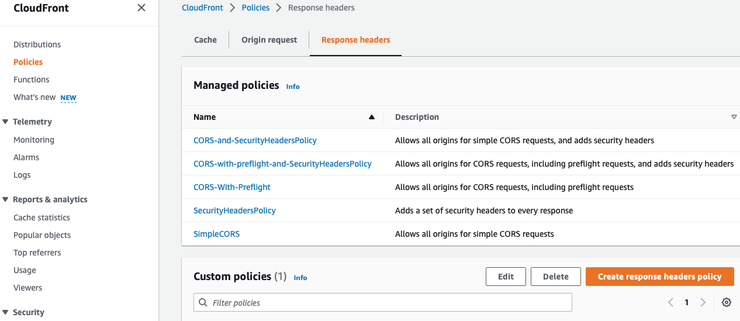The image size is (740, 321).
Task: Sort managed policies by Name ascending arrow
Action: [x=371, y=117]
